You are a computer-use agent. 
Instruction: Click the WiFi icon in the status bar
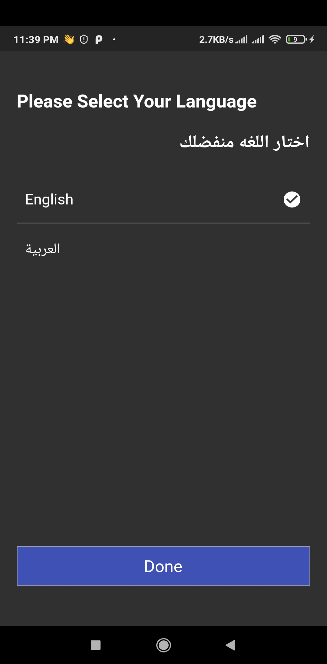coord(275,39)
